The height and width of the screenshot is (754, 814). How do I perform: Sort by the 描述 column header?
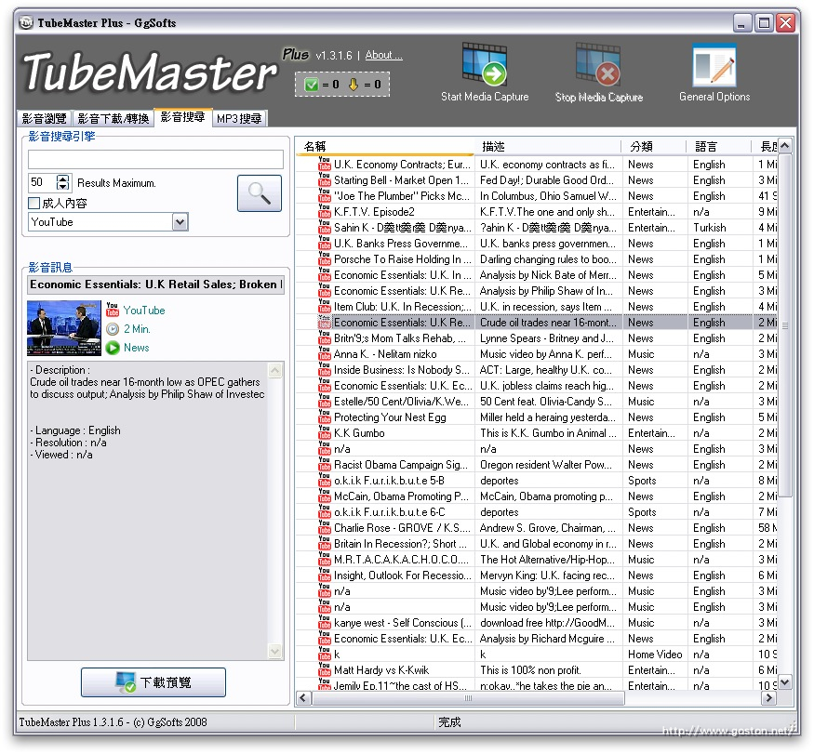tap(548, 146)
